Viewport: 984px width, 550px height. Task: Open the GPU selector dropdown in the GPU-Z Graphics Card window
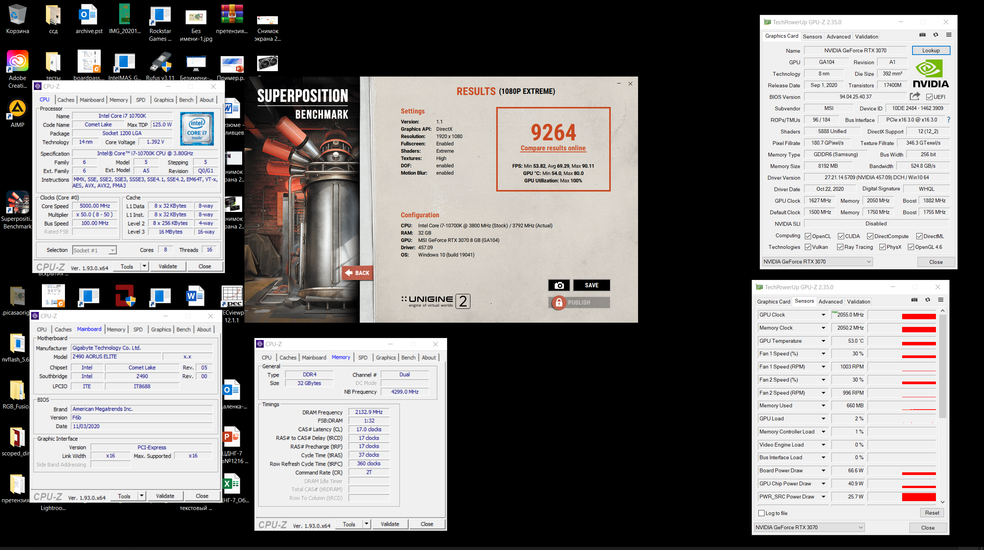tap(817, 262)
